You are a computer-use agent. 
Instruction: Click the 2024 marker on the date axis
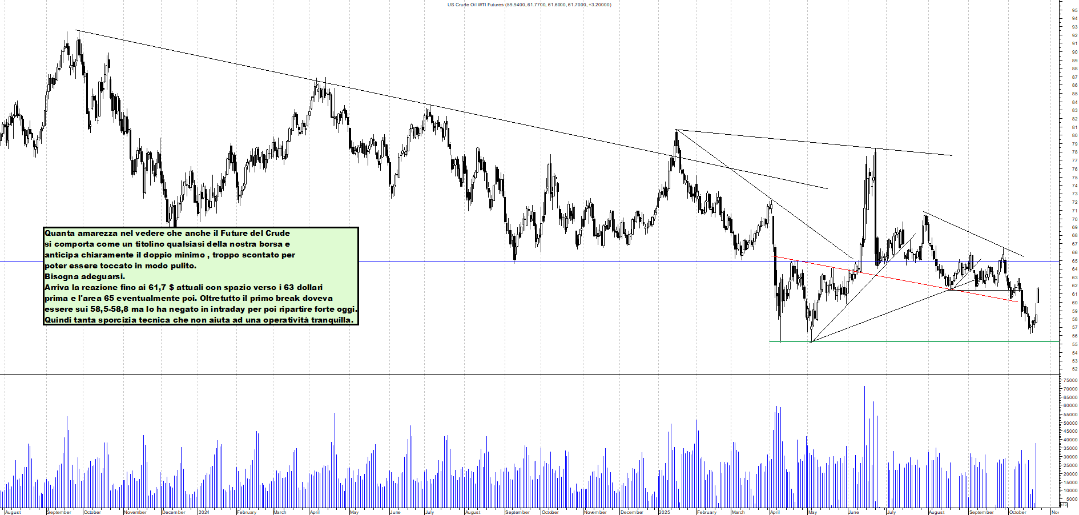[203, 512]
